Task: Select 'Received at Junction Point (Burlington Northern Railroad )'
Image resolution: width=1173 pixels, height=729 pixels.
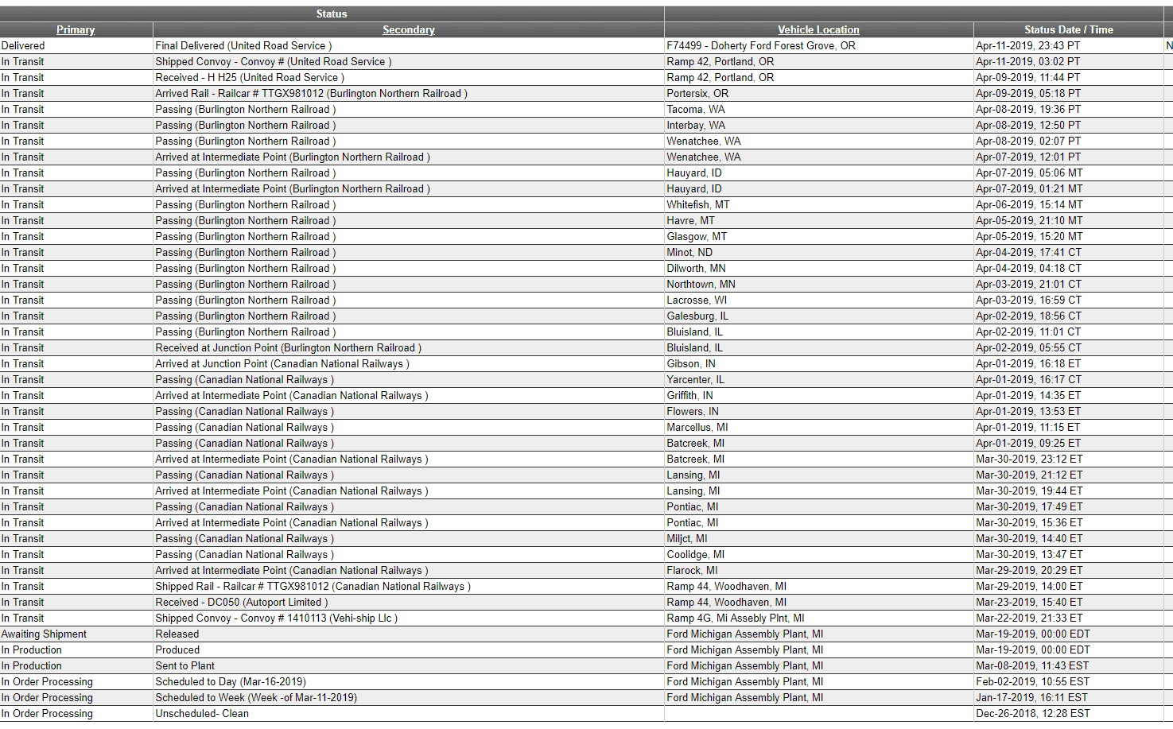Action: click(x=288, y=347)
